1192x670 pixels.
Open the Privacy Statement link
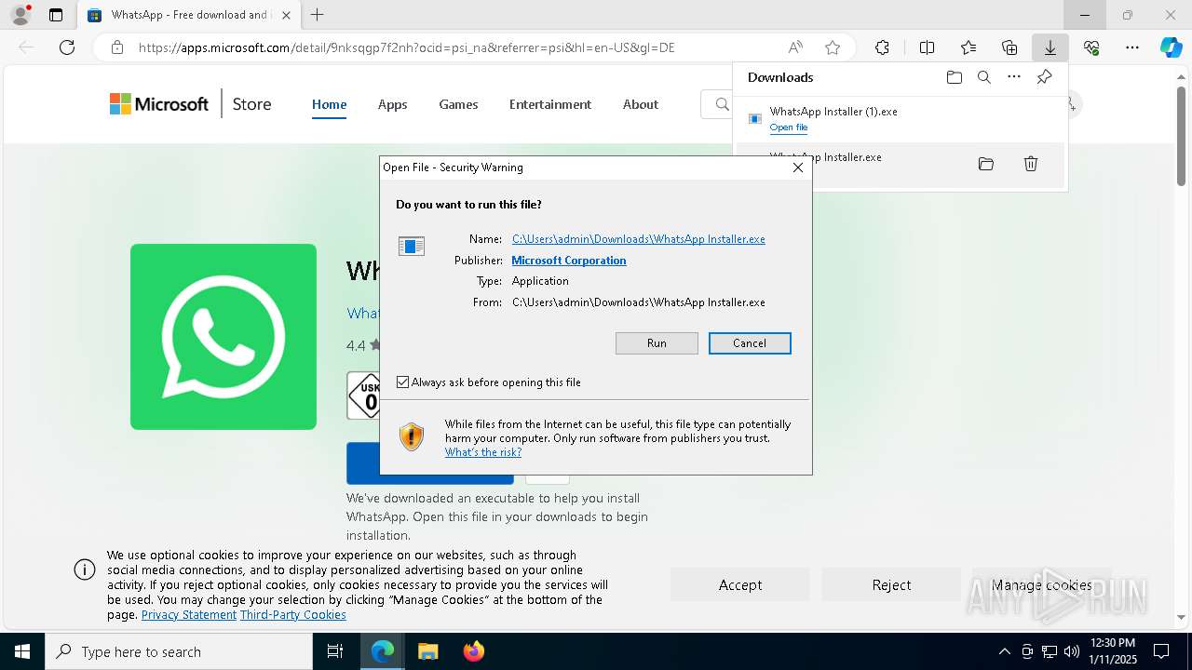click(x=189, y=615)
